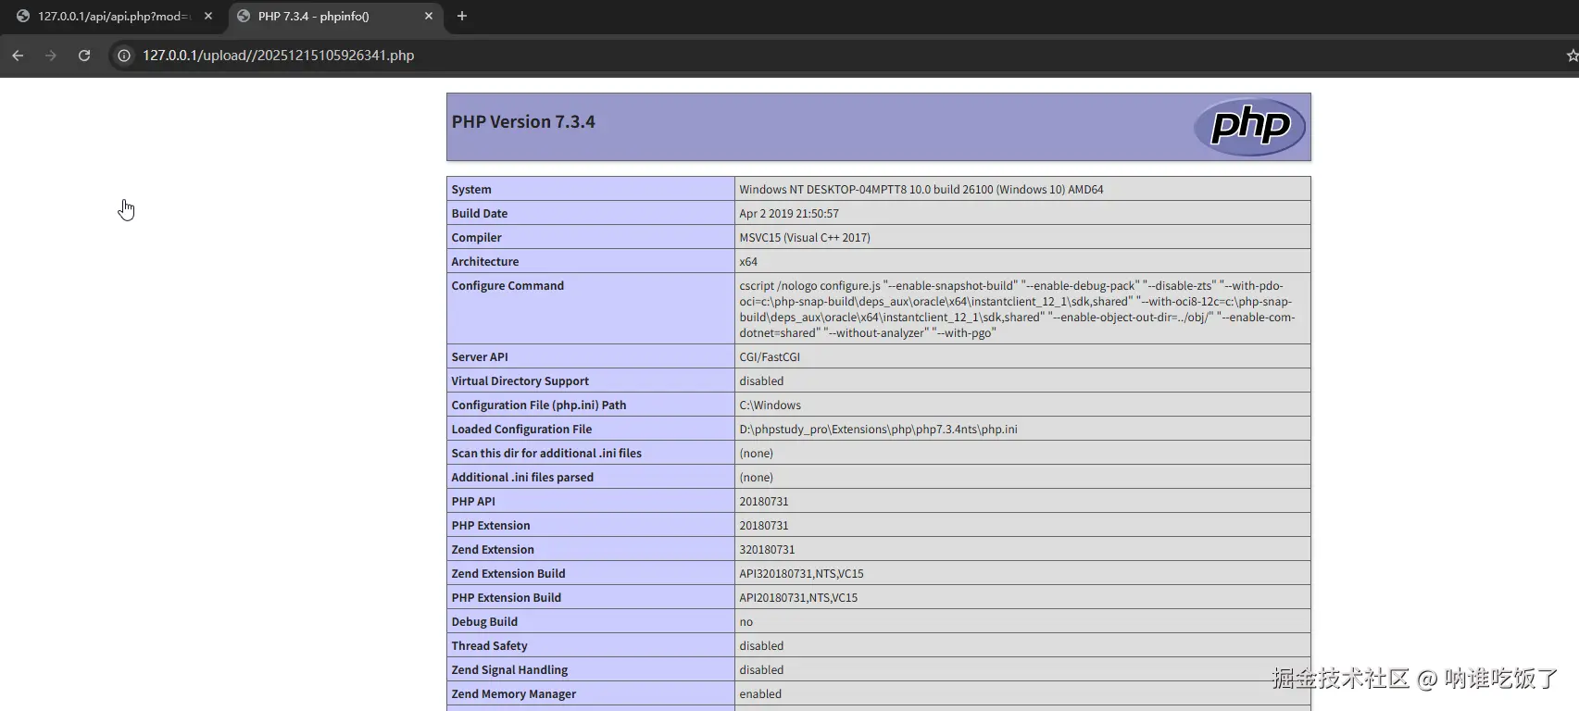The height and width of the screenshot is (711, 1579).
Task: Click the Additional .ini files parsed label
Action: click(522, 477)
